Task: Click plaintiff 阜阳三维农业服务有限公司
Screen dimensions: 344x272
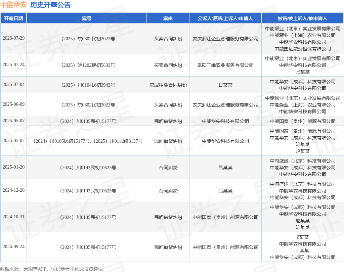Action: point(225,65)
